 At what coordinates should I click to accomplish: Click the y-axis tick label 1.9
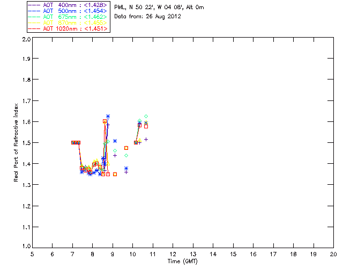click(26, 59)
